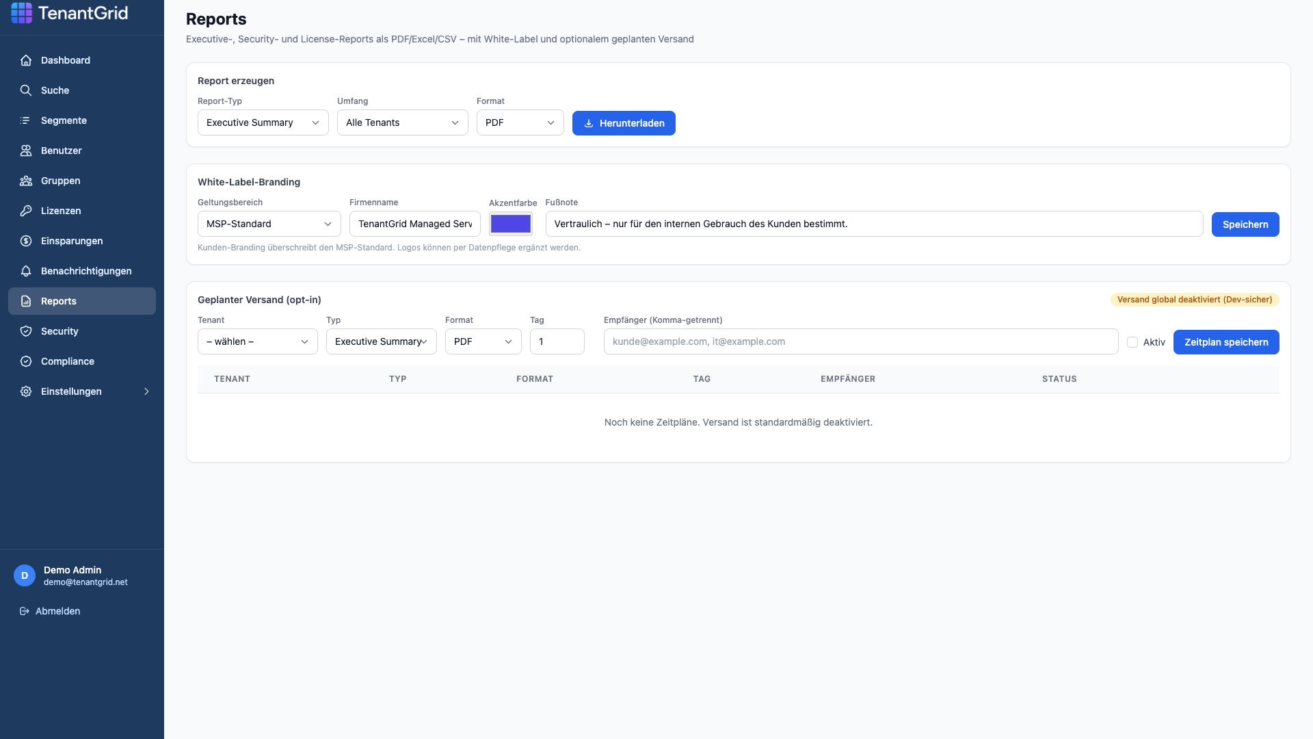Click the Zeitplan speichern button

click(x=1226, y=342)
